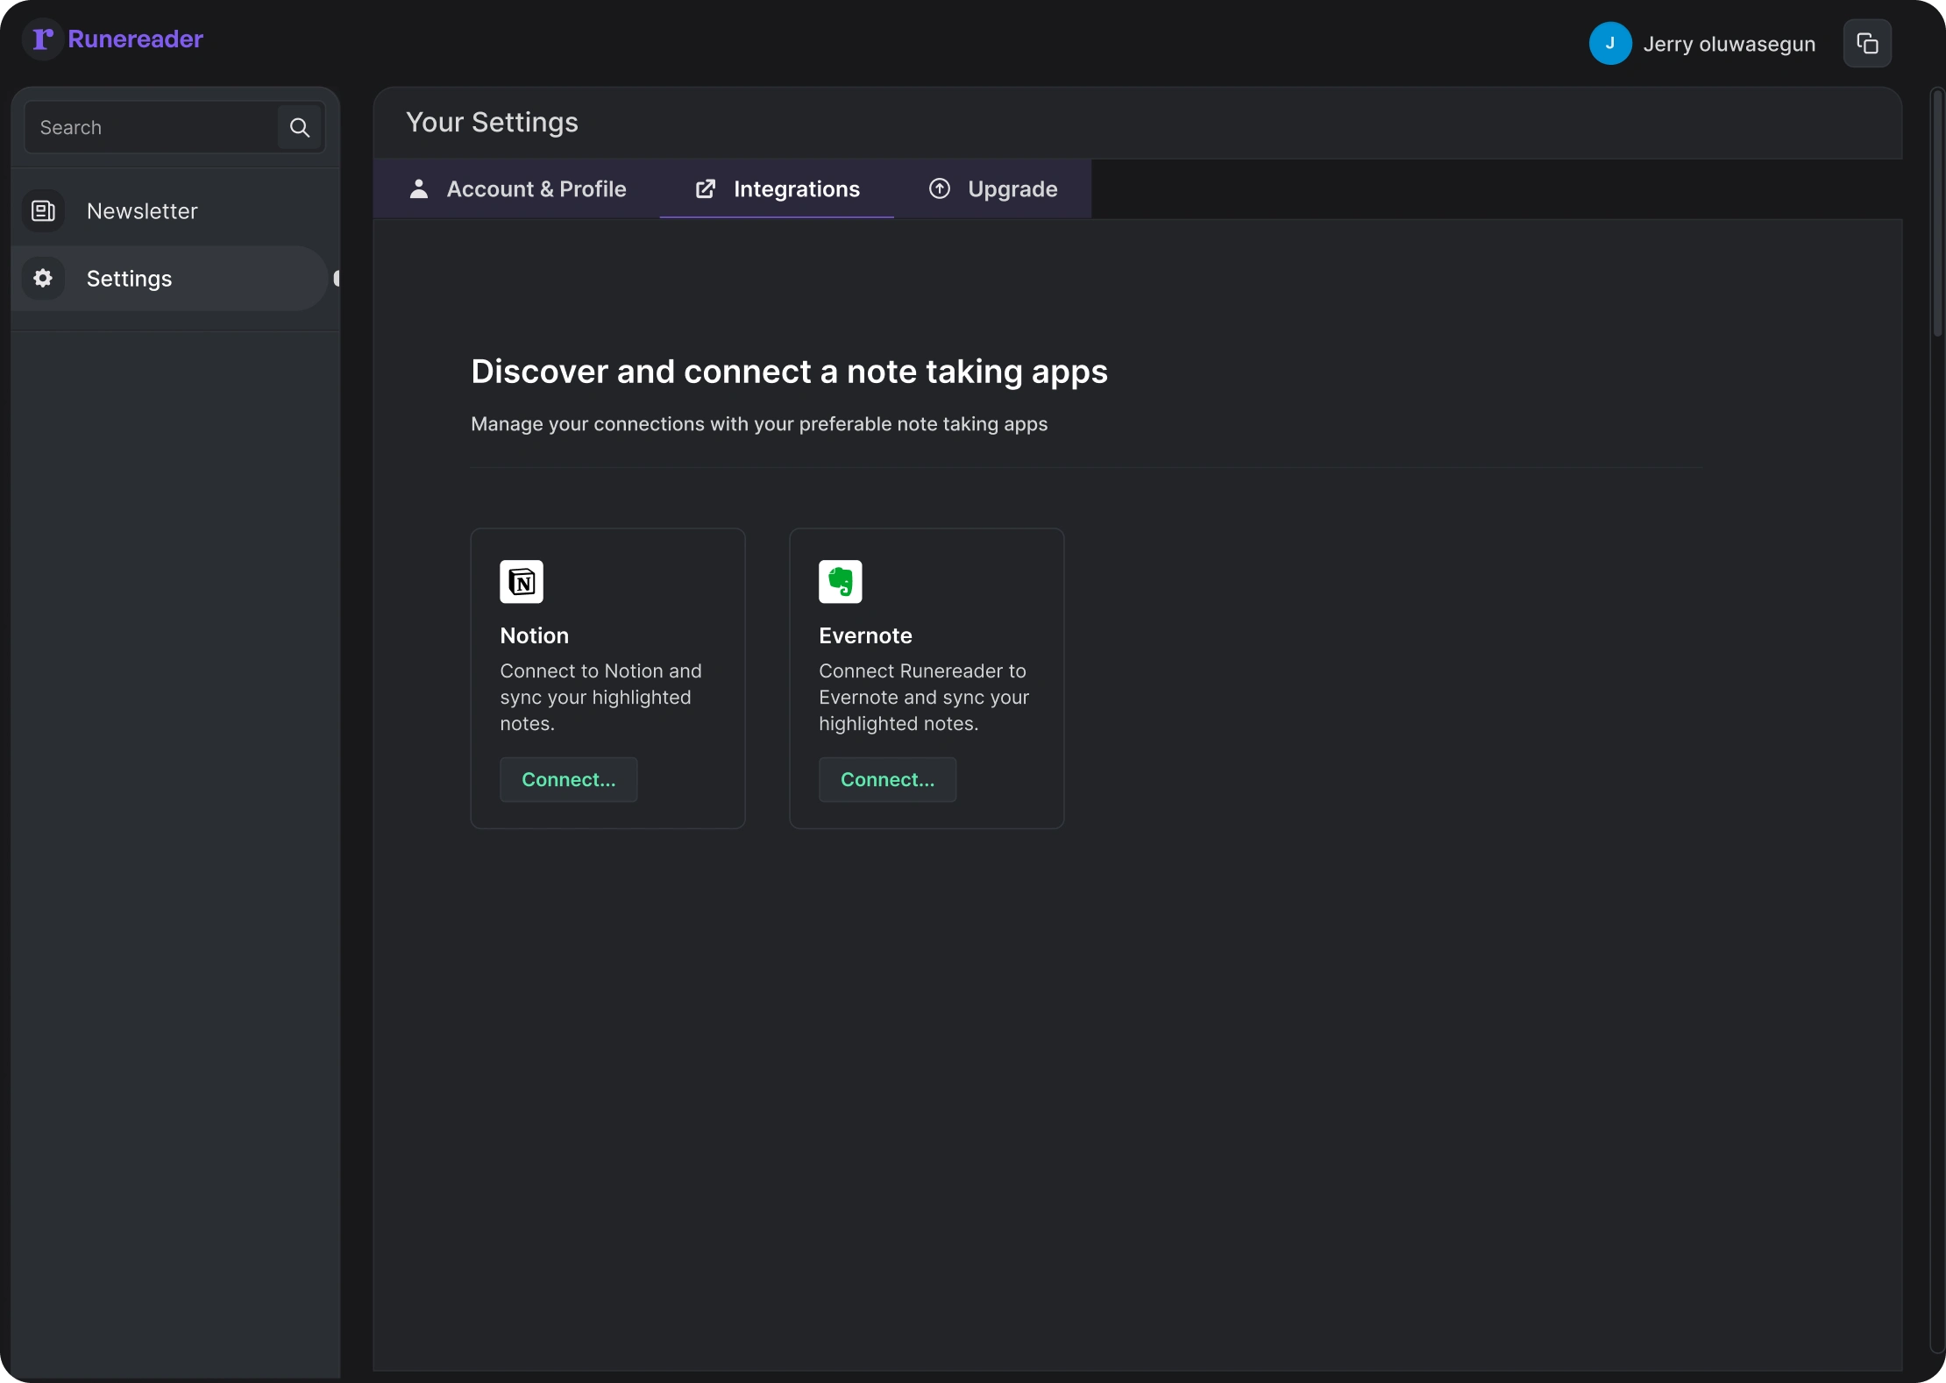The image size is (1946, 1383).
Task: Click the Evernote card title
Action: [866, 636]
